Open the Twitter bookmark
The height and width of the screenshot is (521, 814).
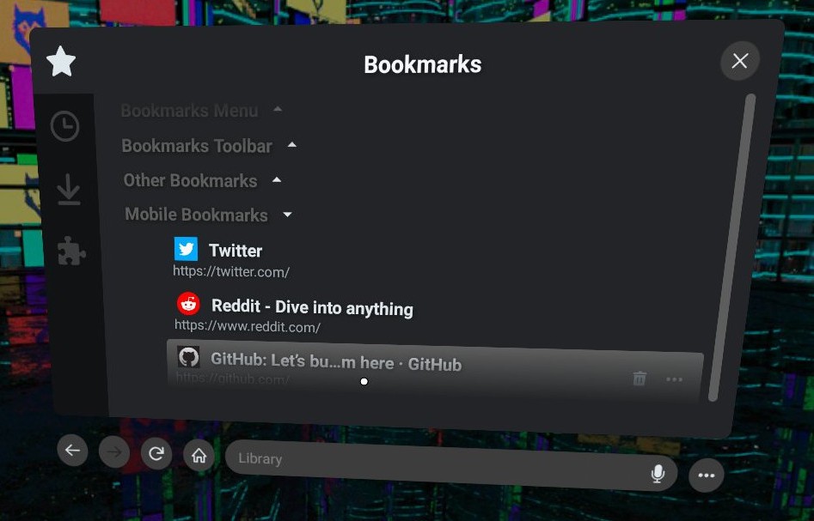[235, 251]
